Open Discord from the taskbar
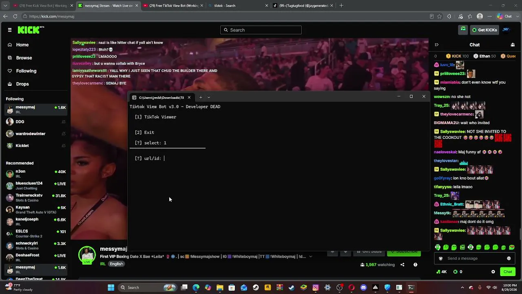Screen dimensions: 522x294 point(363,287)
